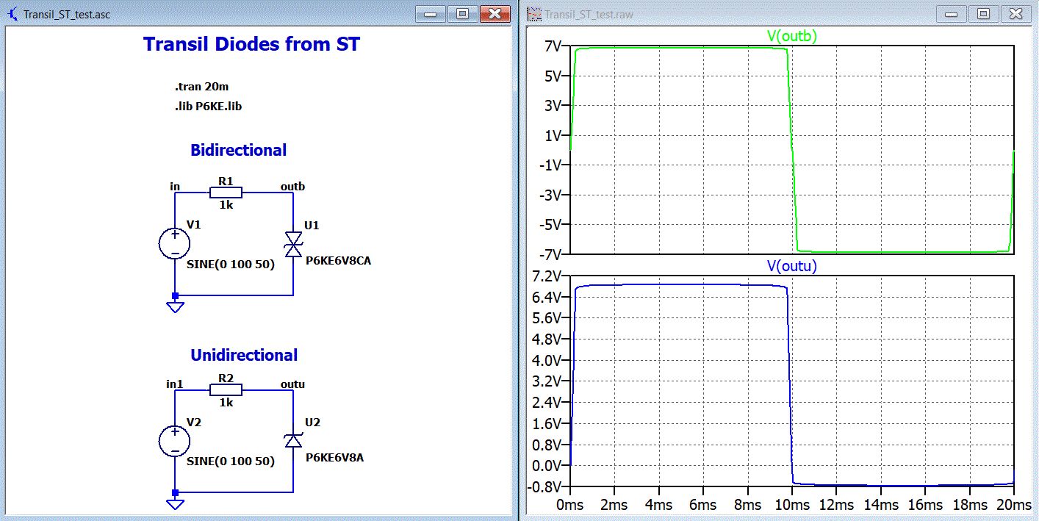Click the U1 bidirectional Transil diode symbol
This screenshot has width=1039, height=521.
(x=293, y=243)
